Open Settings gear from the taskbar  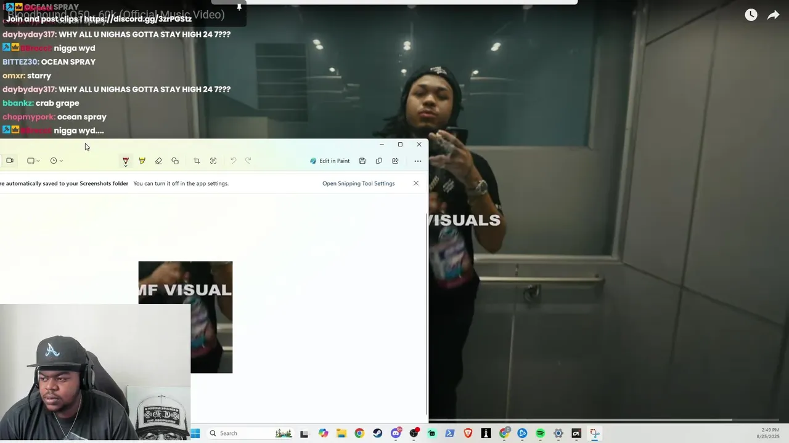[558, 433]
